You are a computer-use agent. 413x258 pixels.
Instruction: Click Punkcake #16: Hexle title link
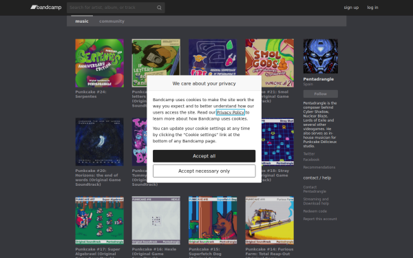tap(154, 252)
